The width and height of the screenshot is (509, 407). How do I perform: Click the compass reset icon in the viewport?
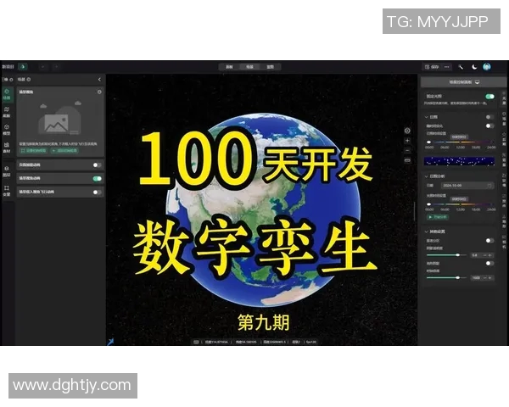click(x=407, y=131)
